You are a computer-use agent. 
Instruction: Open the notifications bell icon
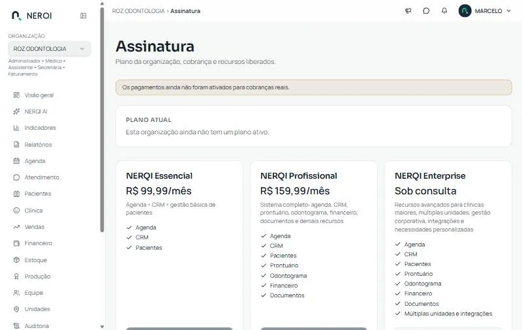444,11
